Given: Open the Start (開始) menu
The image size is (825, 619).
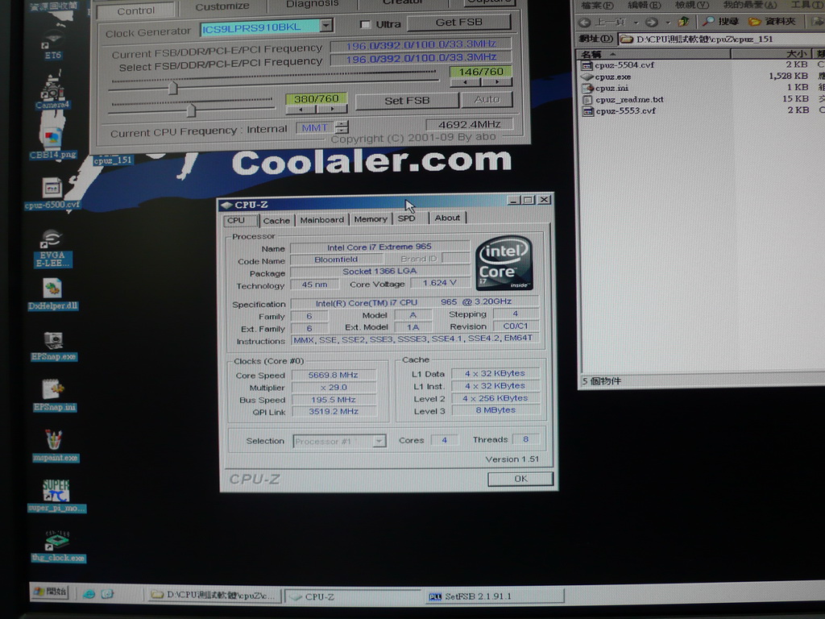Looking at the screenshot, I should click(x=50, y=592).
